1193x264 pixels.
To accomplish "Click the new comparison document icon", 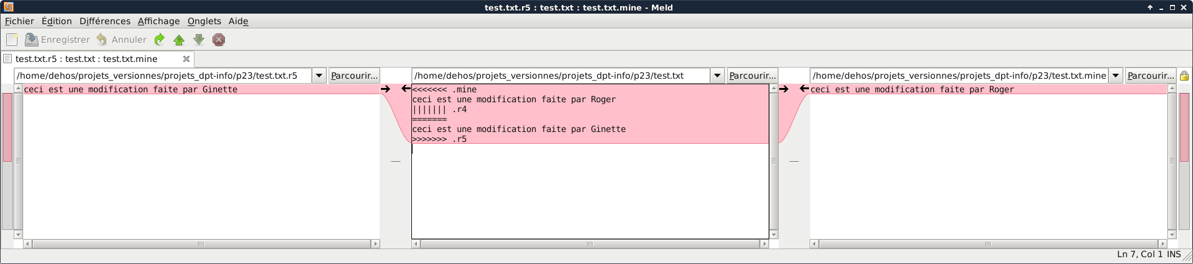I will (12, 40).
